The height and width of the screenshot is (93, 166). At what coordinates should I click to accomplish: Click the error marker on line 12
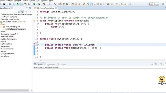click(34, 45)
